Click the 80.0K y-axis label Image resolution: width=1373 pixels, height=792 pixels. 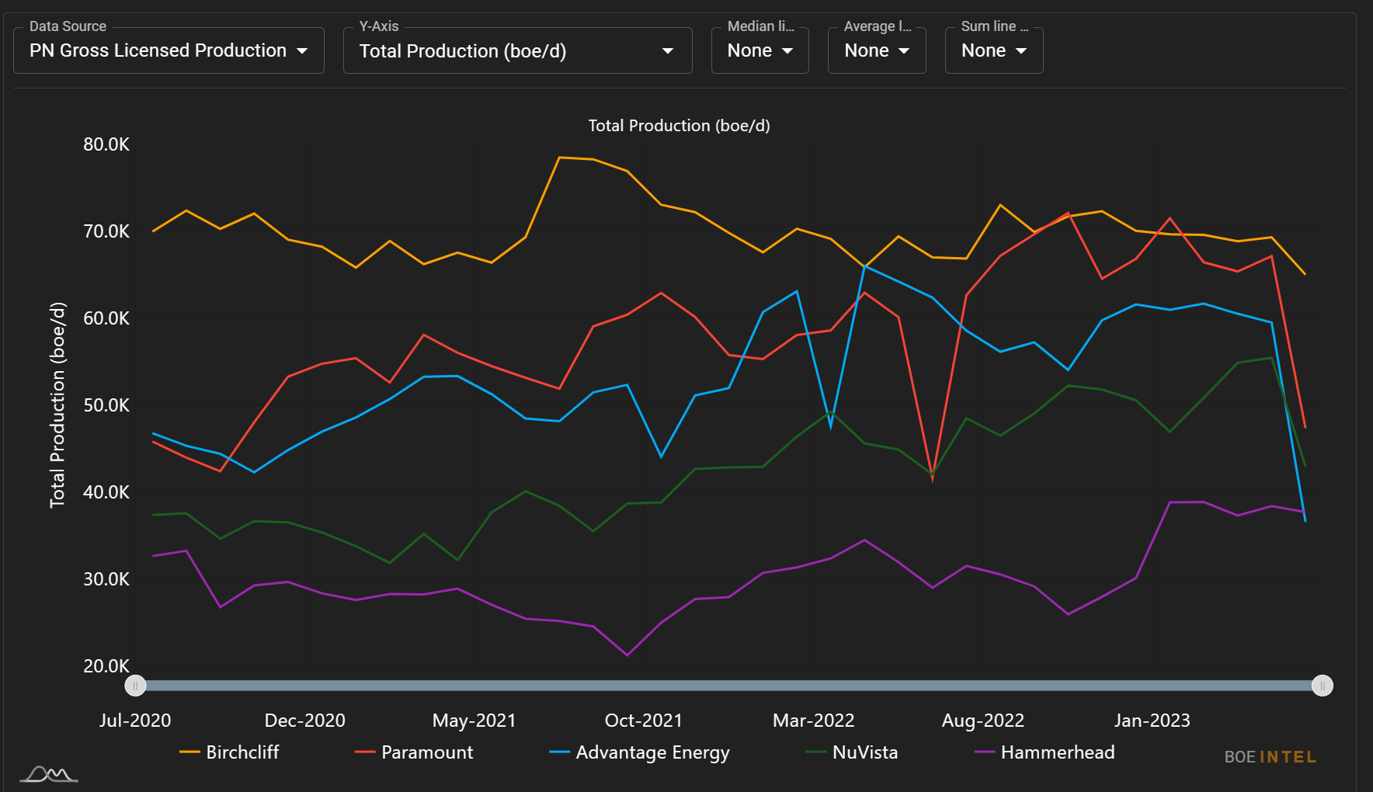click(106, 144)
